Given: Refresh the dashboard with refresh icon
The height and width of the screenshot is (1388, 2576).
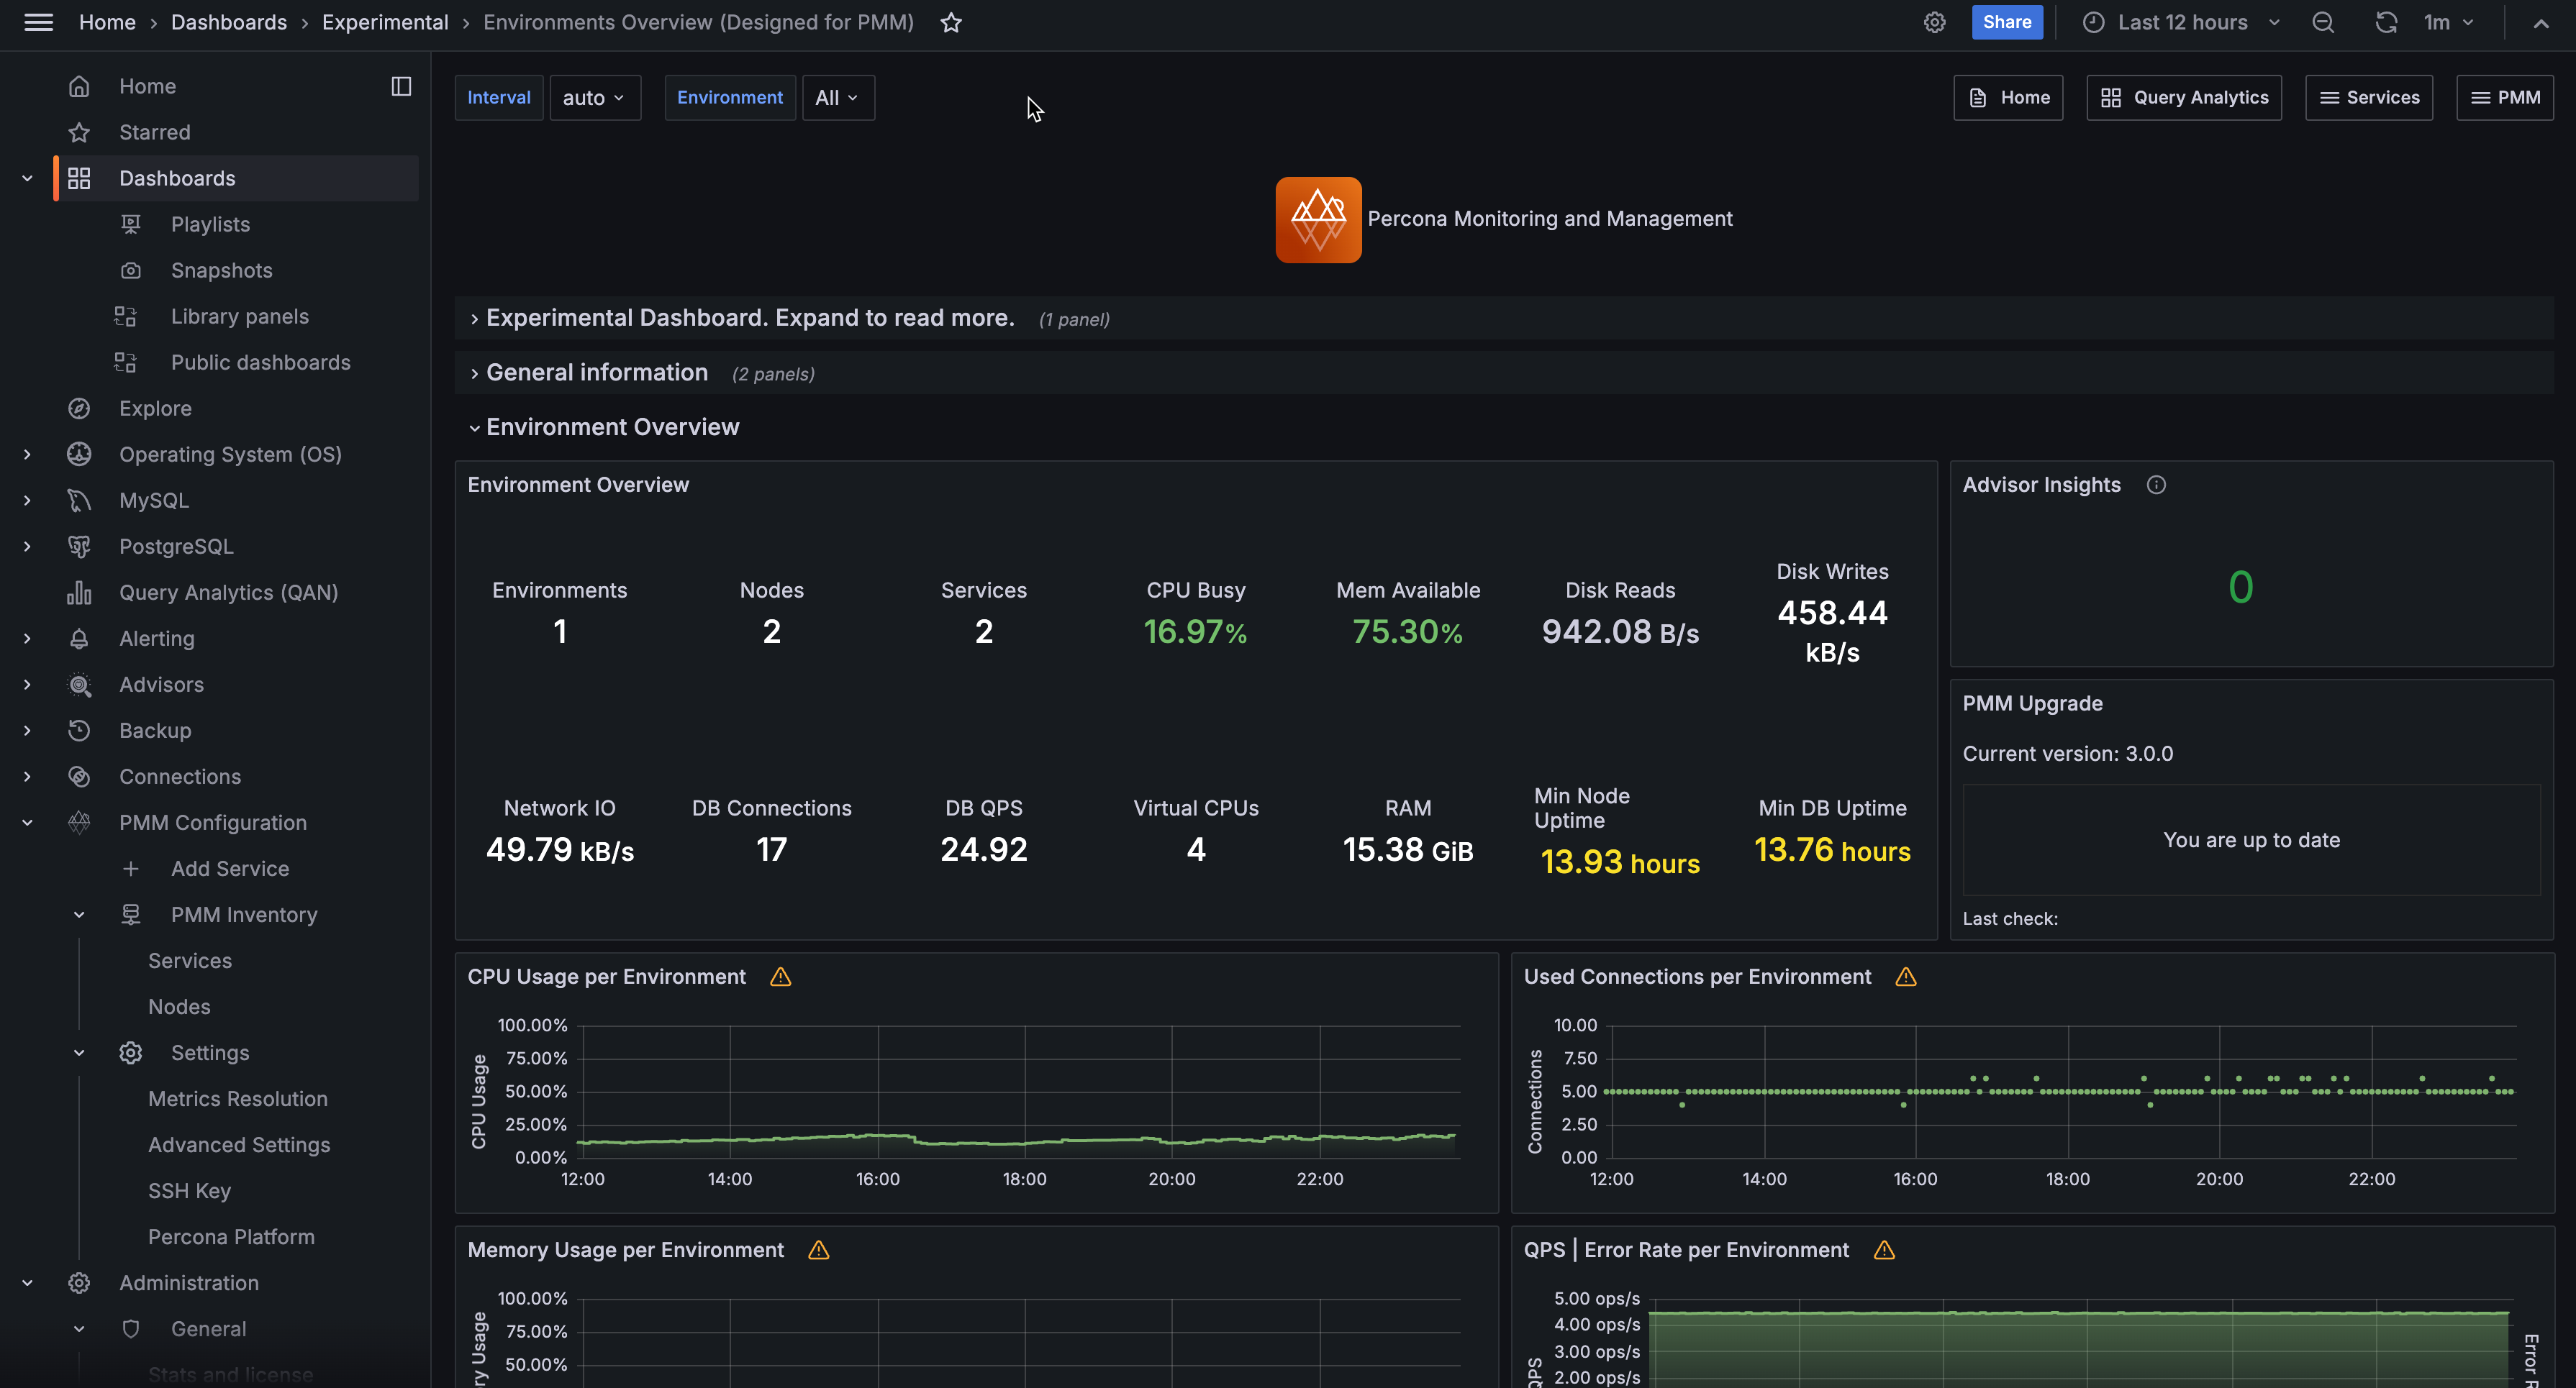Looking at the screenshot, I should (x=2386, y=23).
